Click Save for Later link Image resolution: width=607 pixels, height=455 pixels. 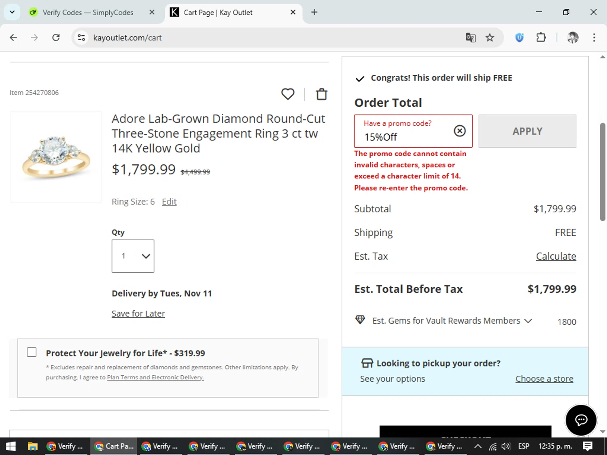coord(138,313)
